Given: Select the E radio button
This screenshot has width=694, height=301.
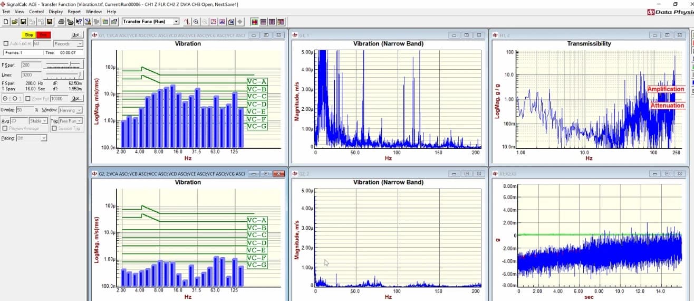Looking at the screenshot, I should click(x=5, y=98).
